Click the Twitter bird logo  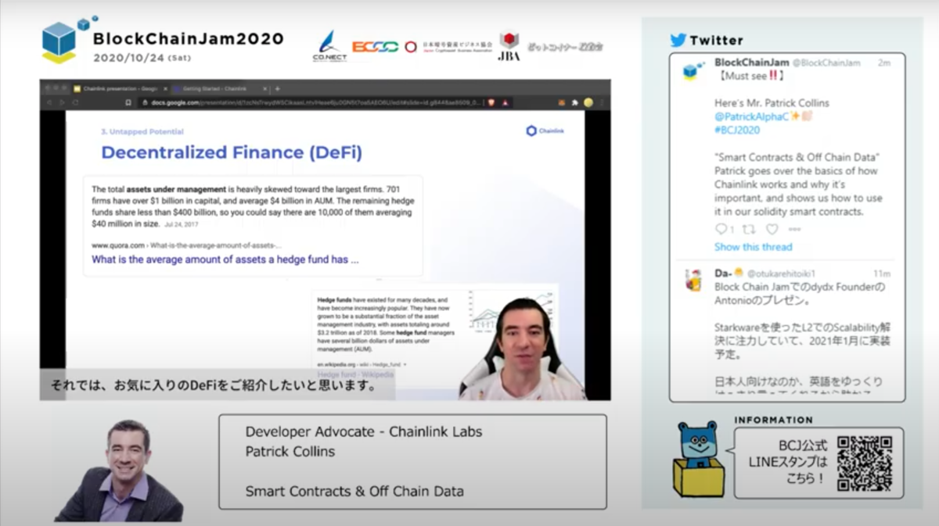[678, 40]
